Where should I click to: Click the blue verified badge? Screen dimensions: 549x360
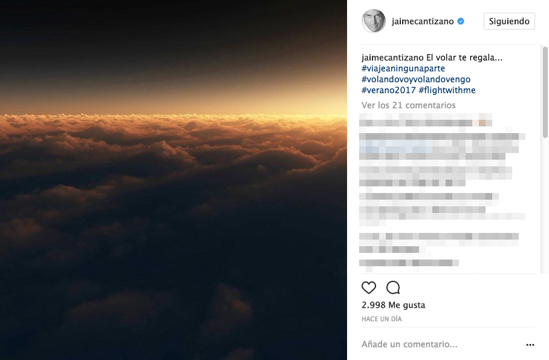[x=461, y=21]
